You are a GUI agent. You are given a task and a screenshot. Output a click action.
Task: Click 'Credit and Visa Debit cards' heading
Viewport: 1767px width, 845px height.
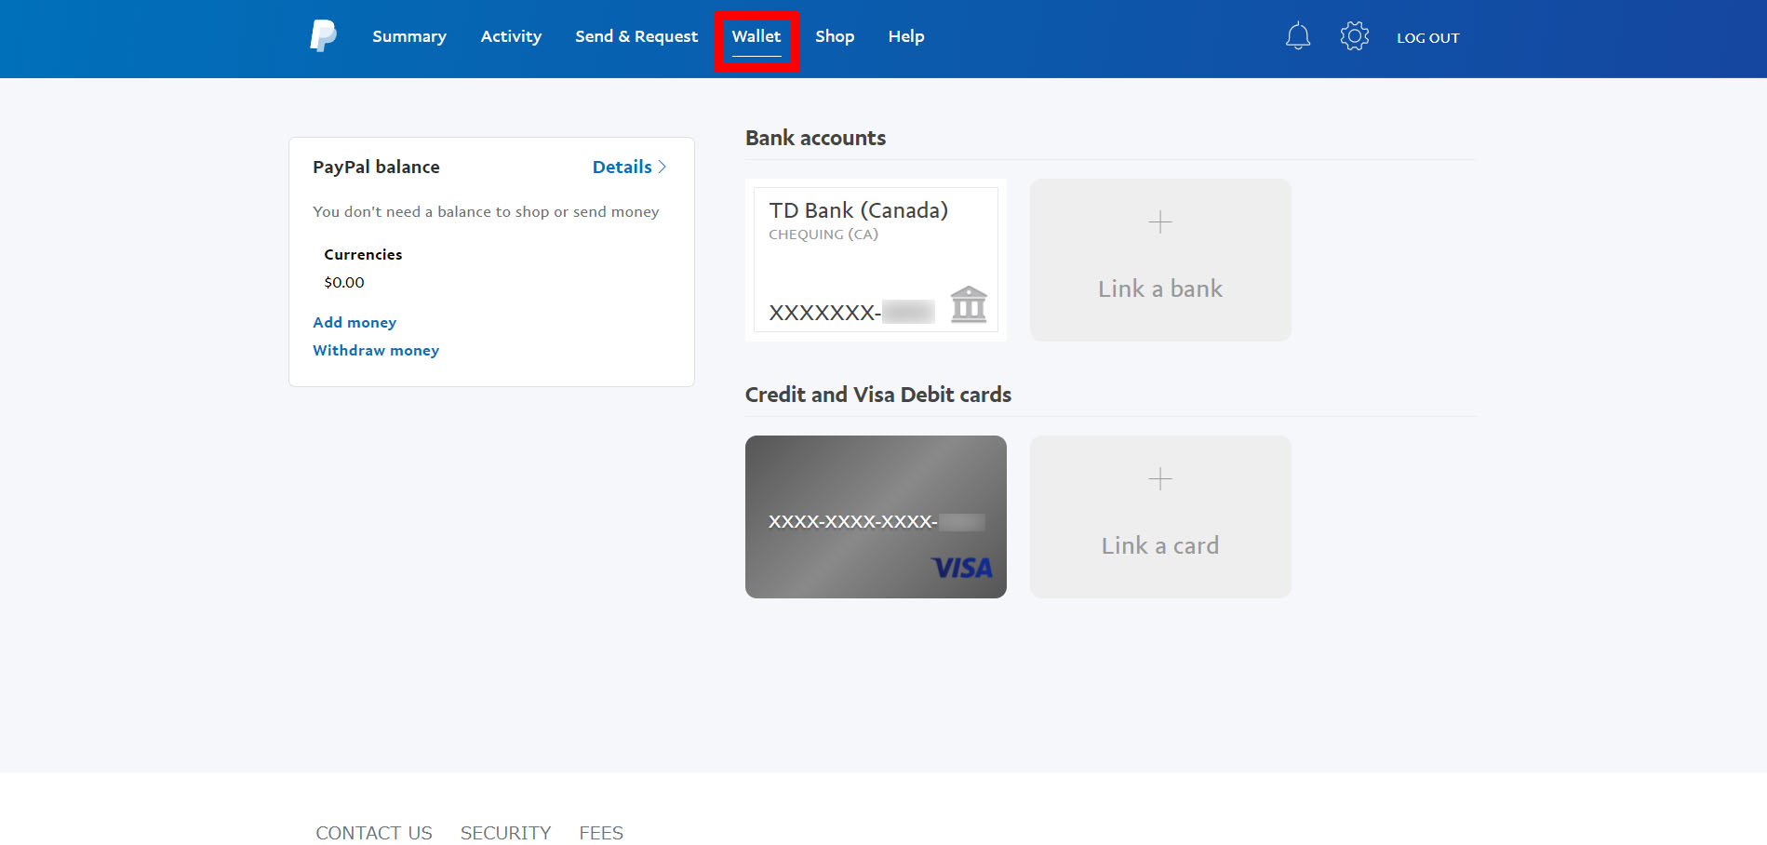[x=878, y=395]
